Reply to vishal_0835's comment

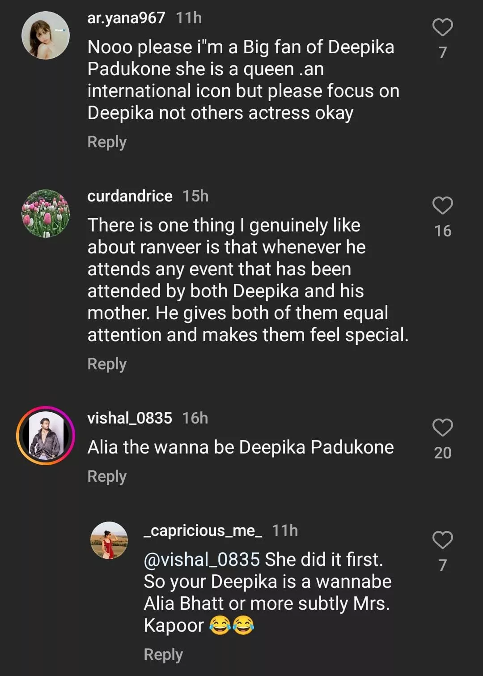click(107, 476)
